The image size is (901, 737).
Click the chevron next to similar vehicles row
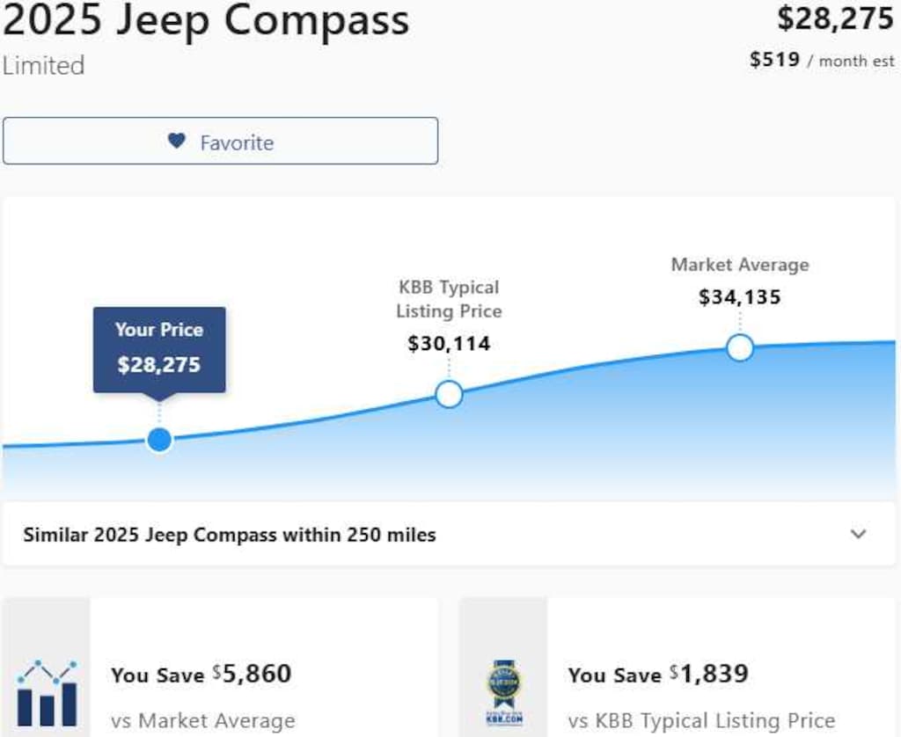860,534
